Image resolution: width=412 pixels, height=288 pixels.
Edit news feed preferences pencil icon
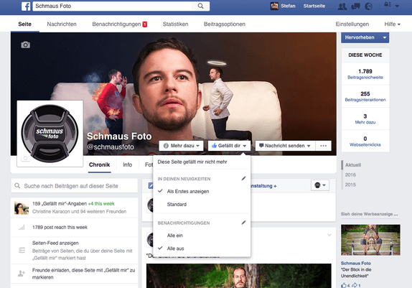(x=243, y=178)
